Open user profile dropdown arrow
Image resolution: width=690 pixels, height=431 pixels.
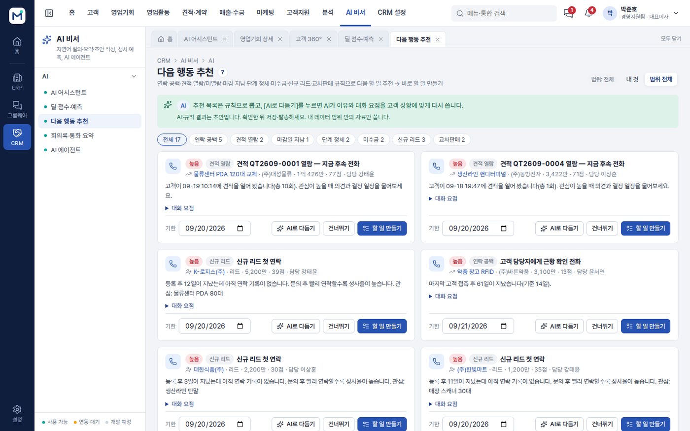676,13
